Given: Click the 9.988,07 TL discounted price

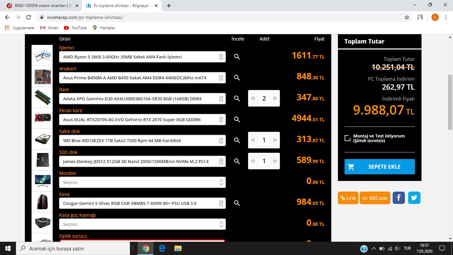Looking at the screenshot, I should (x=384, y=110).
